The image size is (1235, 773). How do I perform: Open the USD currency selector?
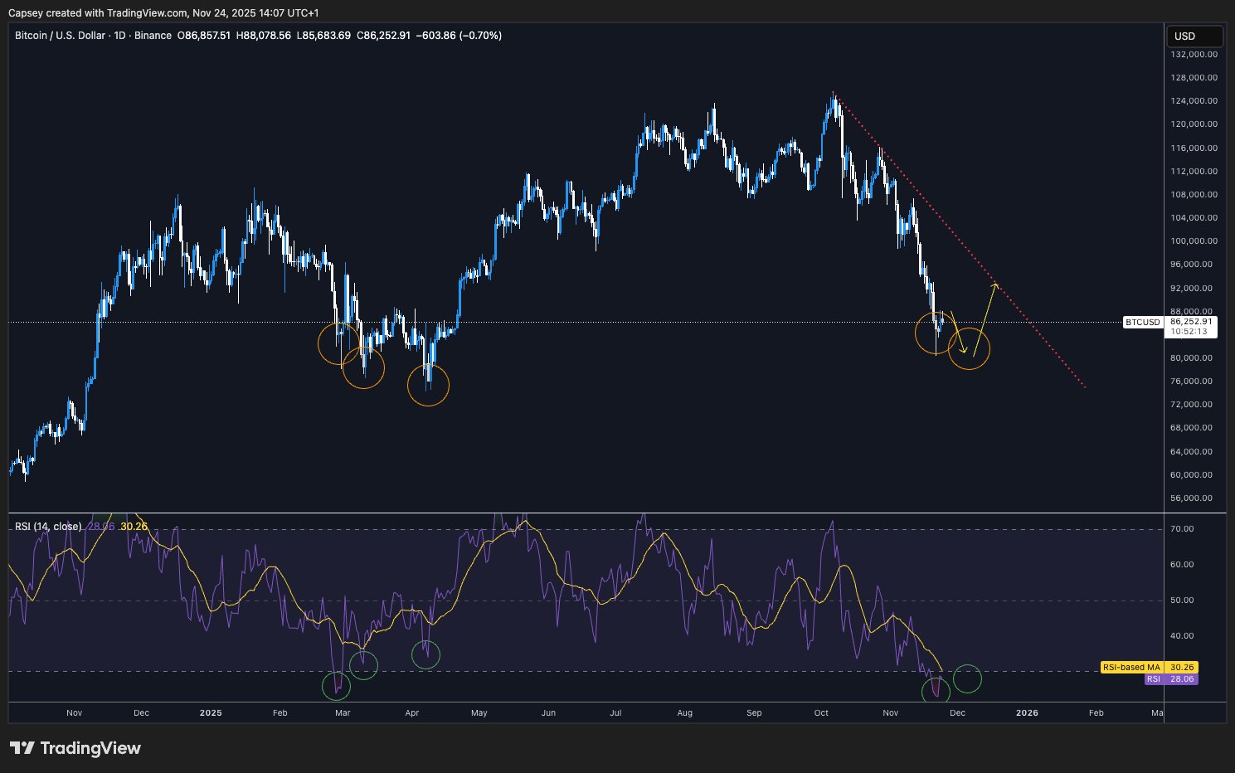1194,36
